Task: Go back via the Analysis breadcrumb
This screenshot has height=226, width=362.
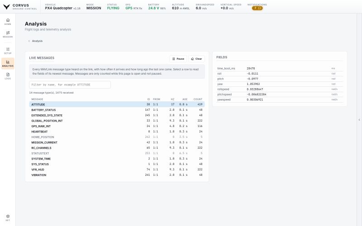Action: pos(35,41)
